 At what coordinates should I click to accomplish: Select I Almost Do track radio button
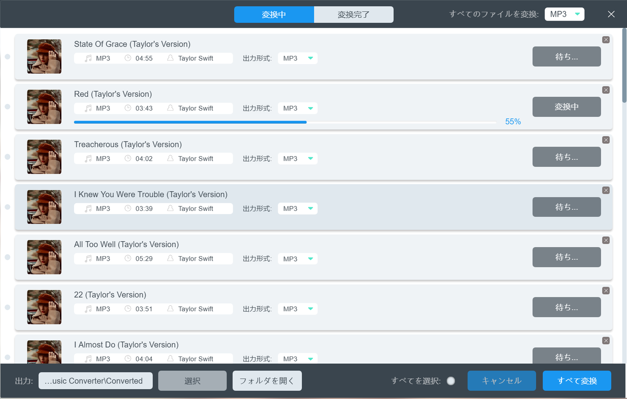click(x=8, y=357)
